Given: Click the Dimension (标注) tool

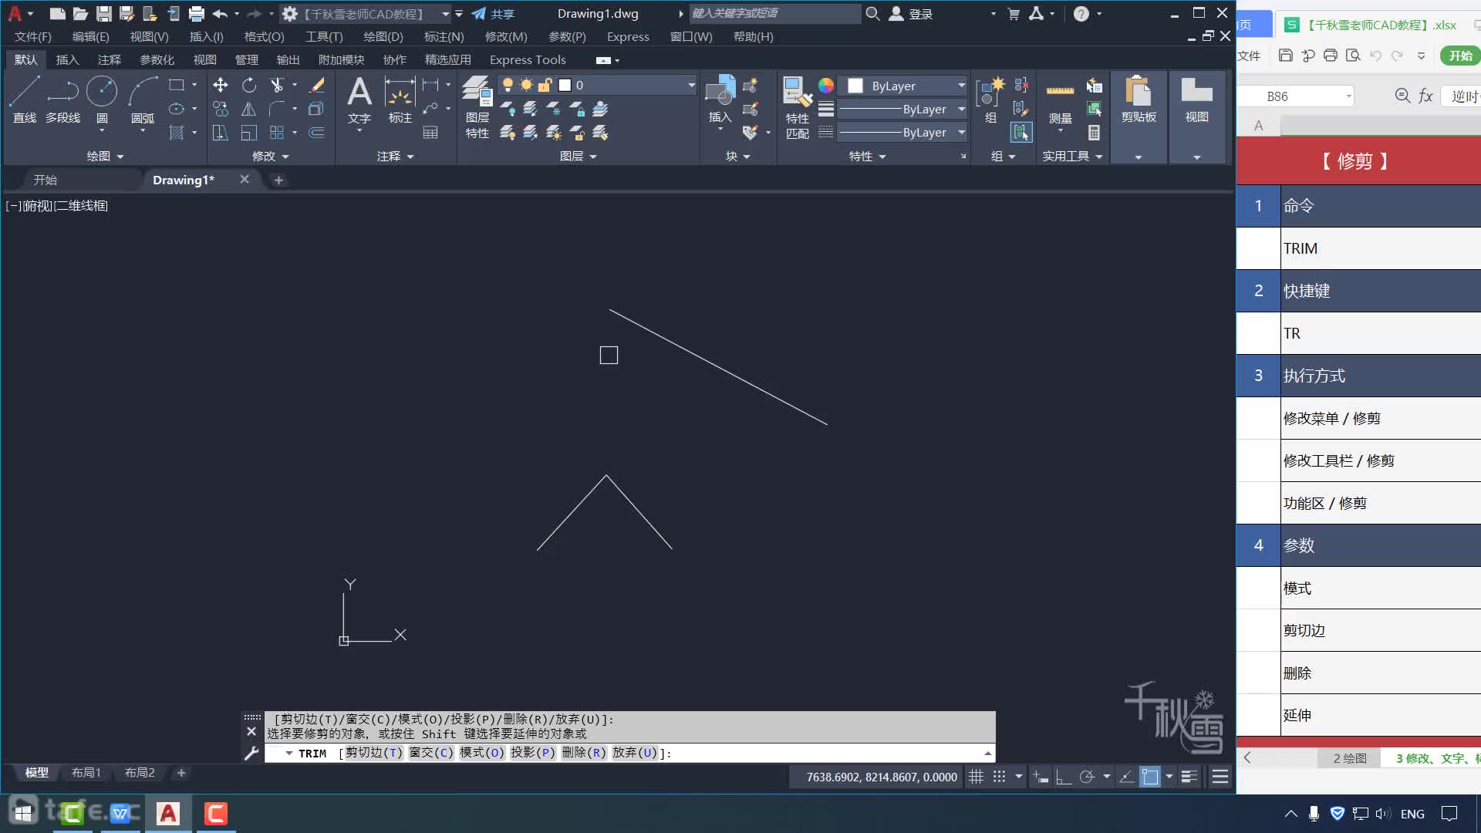Looking at the screenshot, I should [400, 100].
